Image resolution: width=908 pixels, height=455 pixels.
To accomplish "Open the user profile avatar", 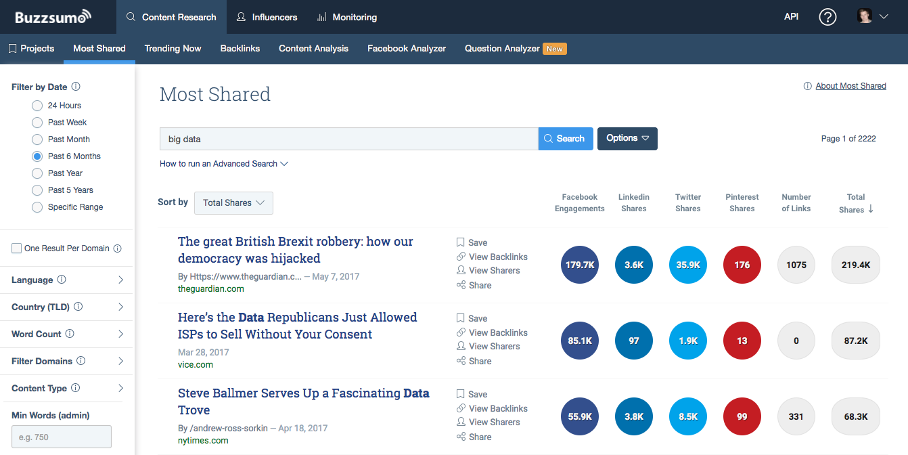I will point(865,16).
